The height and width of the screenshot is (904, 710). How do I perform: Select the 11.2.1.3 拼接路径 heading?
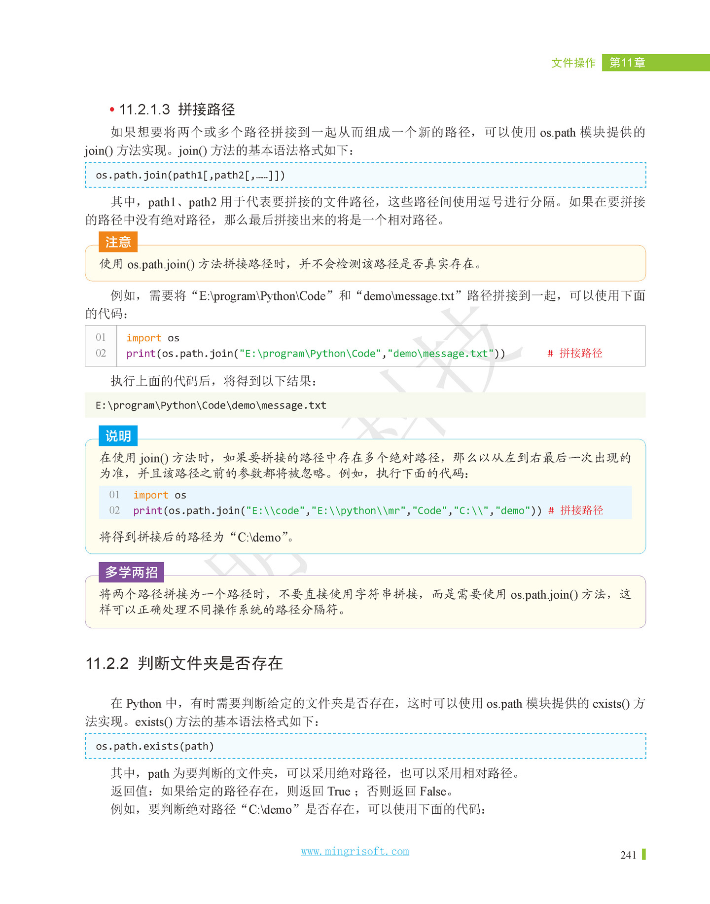177,109
